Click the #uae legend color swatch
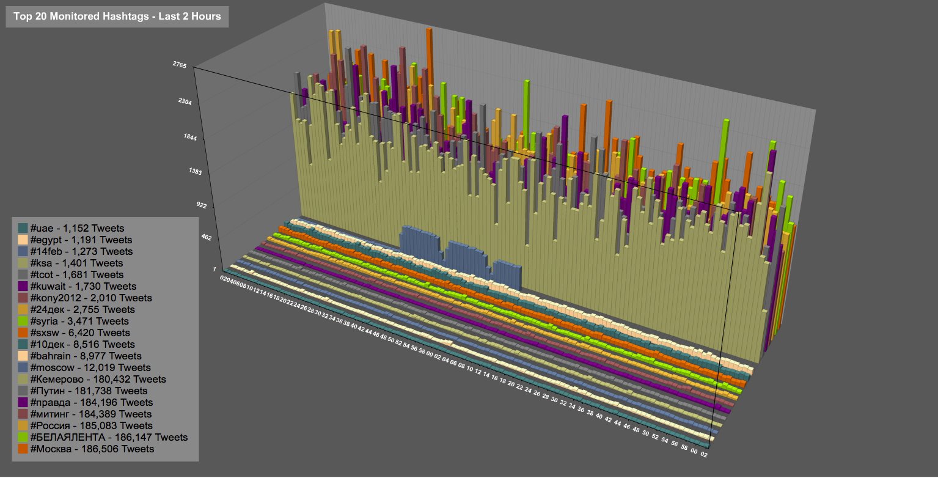938x478 pixels. coord(23,228)
